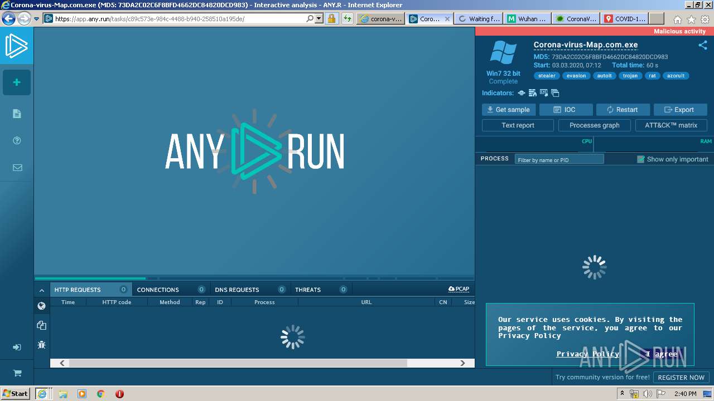This screenshot has height=401, width=714.
Task: Click the ANY.RUN logo in sidebar
Action: point(17,46)
